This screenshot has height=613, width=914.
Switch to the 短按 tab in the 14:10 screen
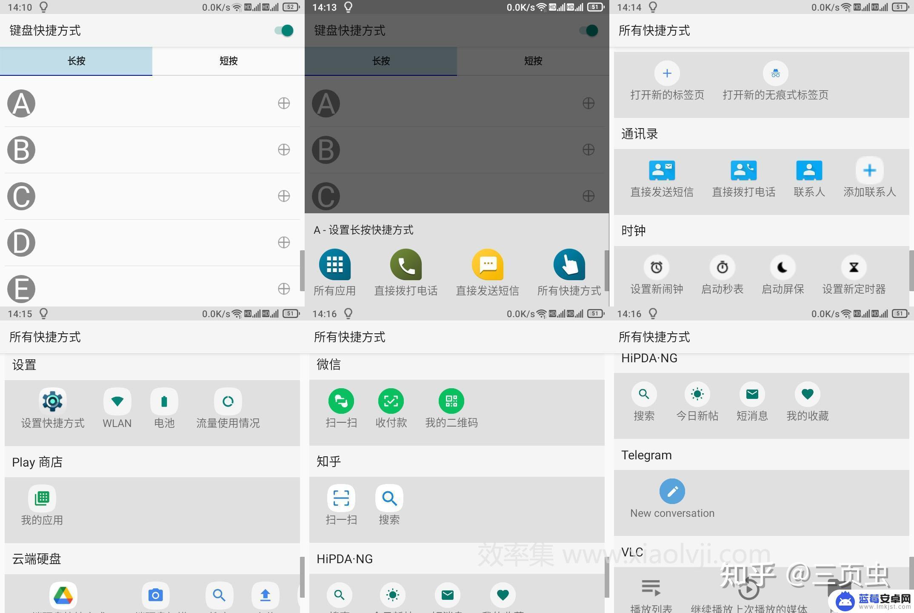point(228,61)
